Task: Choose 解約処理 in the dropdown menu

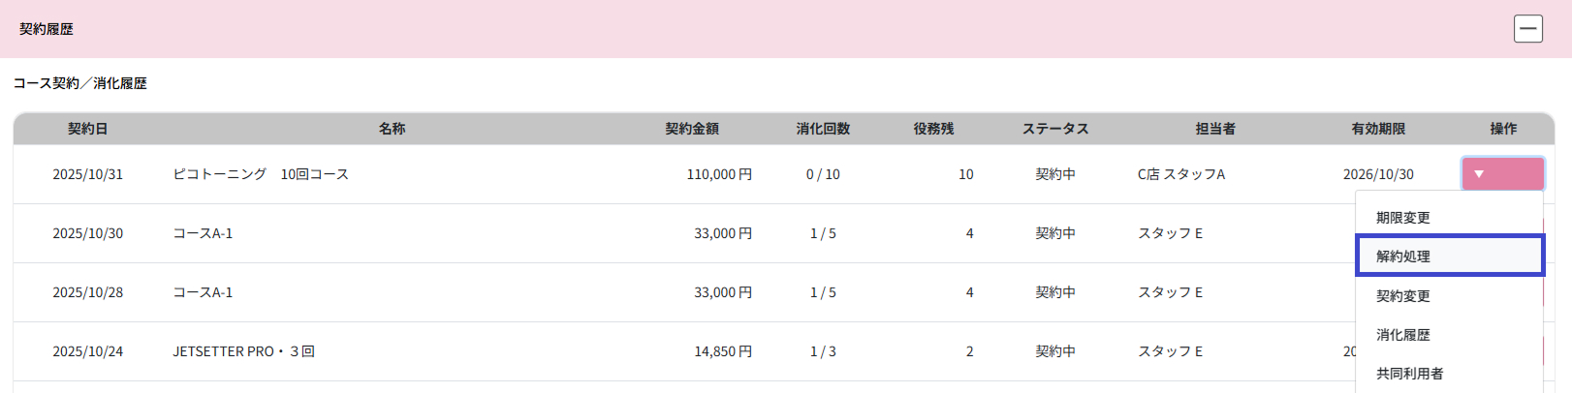Action: click(1402, 257)
